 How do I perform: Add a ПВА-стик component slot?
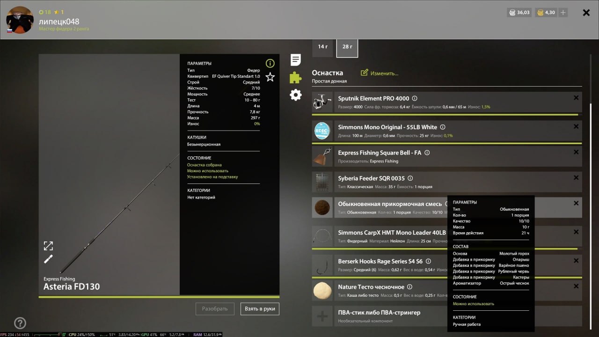(322, 317)
